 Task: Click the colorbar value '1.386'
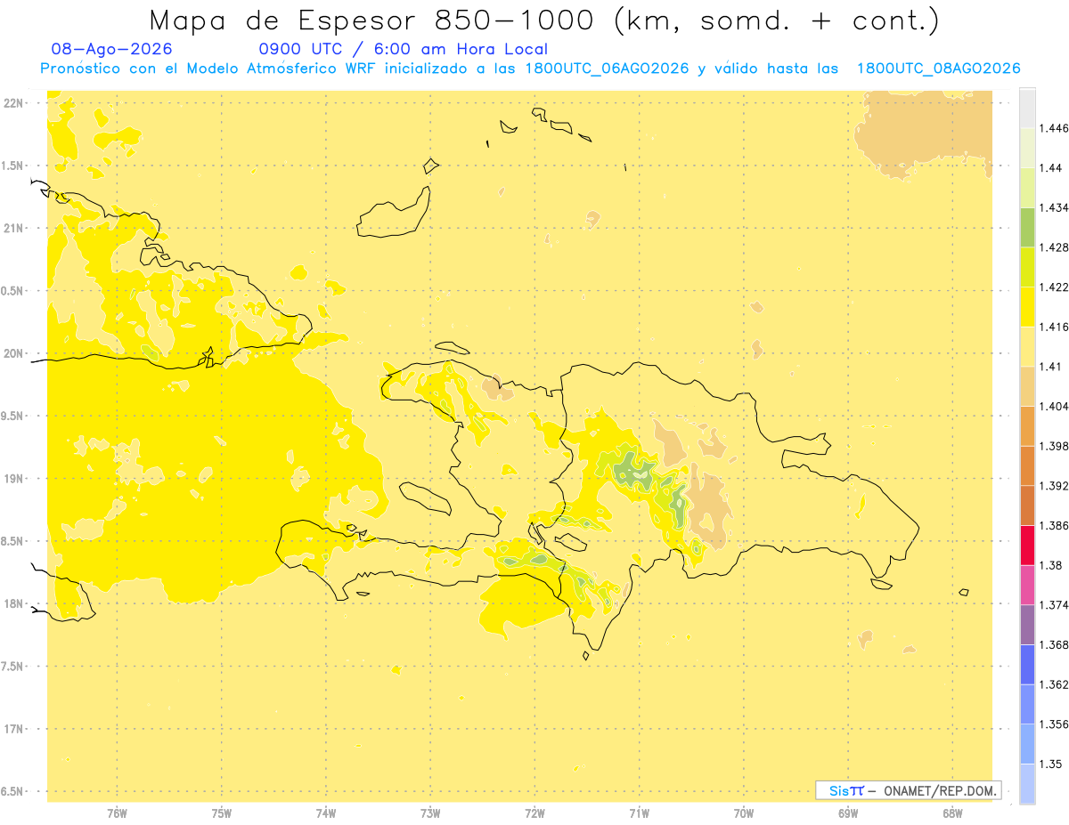pos(1054,526)
